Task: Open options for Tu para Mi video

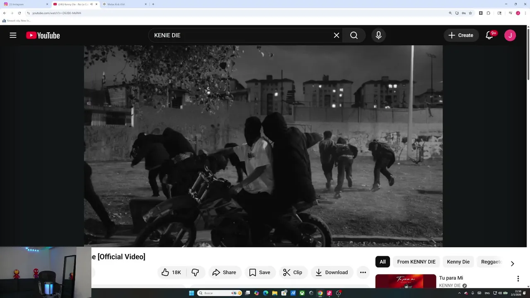Action: coord(518,279)
